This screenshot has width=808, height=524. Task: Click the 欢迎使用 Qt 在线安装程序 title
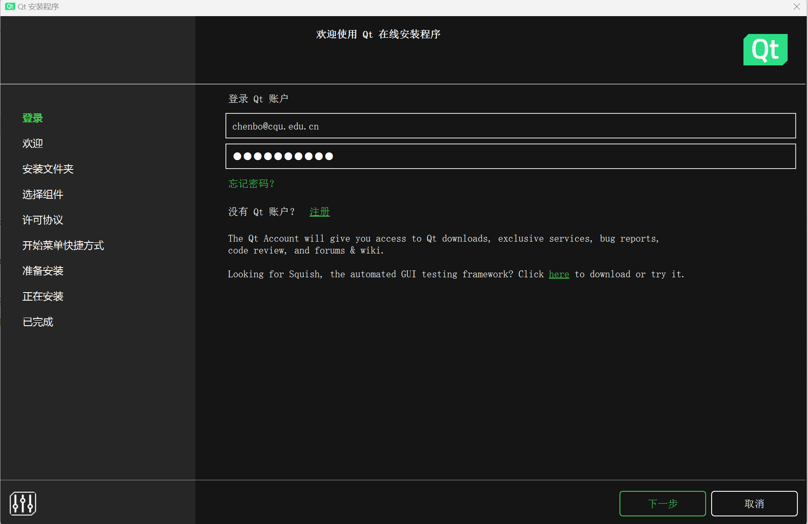coord(378,34)
